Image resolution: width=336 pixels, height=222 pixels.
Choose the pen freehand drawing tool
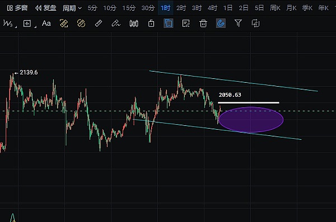(x=116, y=23)
